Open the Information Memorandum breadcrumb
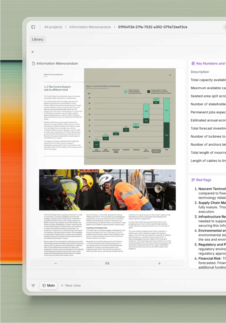This screenshot has height=323, width=226. (x=90, y=27)
